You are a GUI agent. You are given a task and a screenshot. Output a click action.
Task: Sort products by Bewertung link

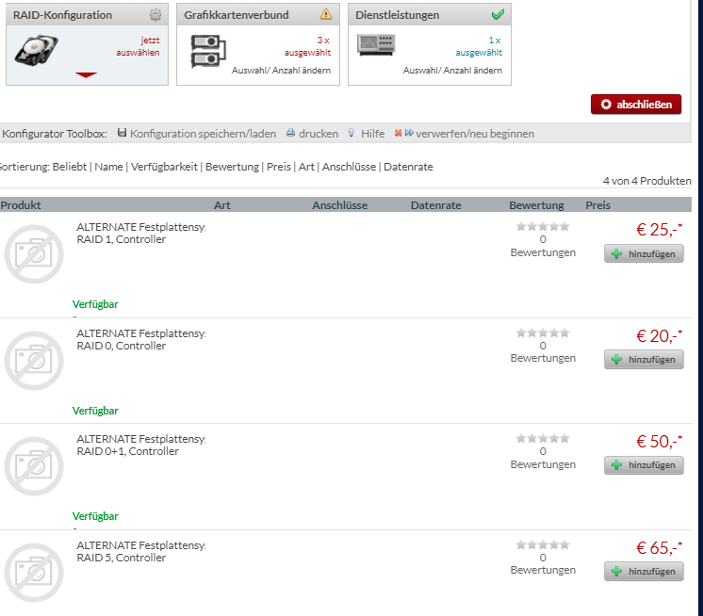coord(232,167)
